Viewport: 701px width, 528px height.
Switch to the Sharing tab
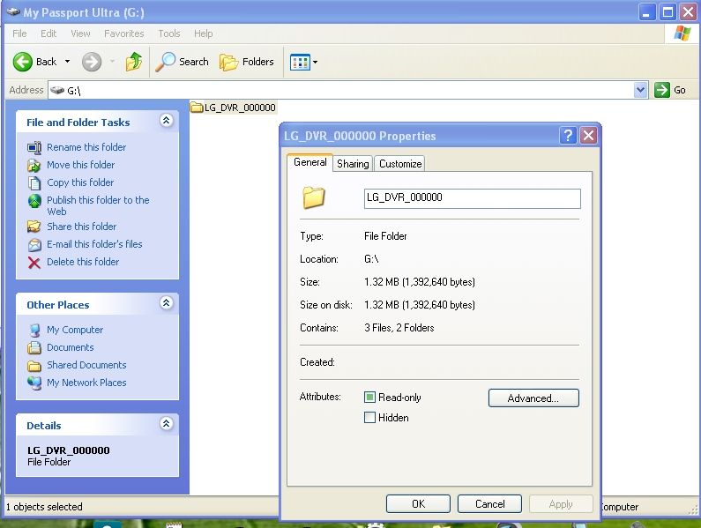coord(353,164)
